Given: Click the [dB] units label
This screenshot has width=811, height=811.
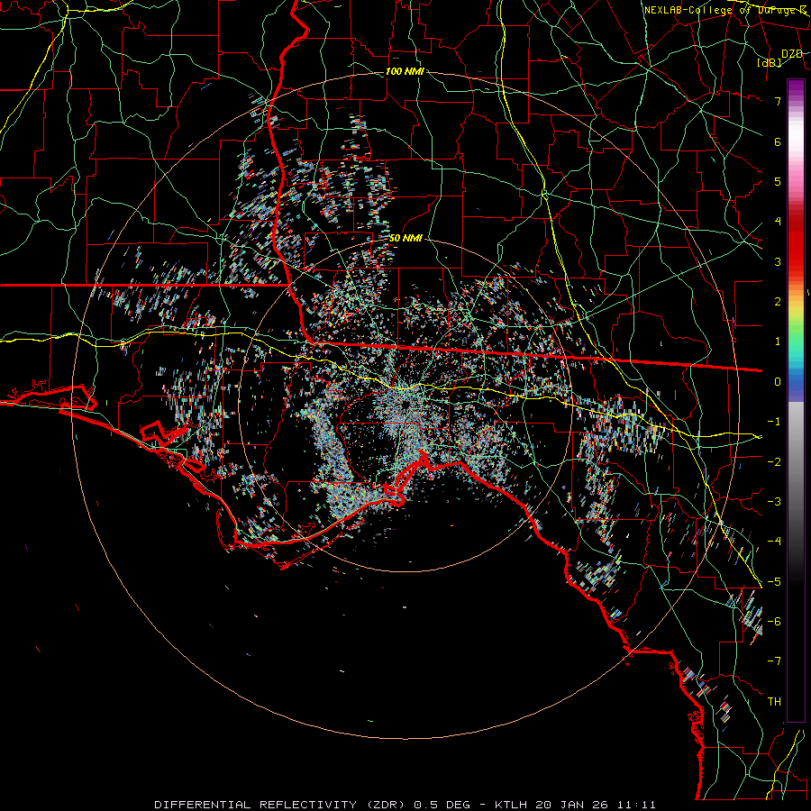Looking at the screenshot, I should click(770, 62).
